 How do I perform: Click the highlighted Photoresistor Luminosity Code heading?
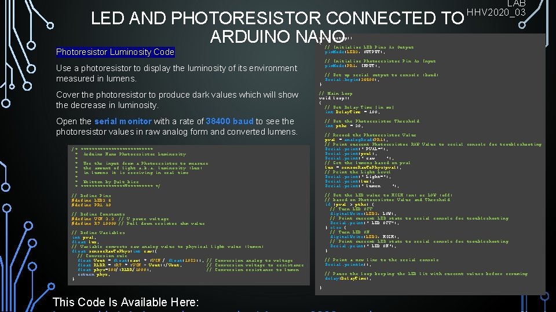115,52
